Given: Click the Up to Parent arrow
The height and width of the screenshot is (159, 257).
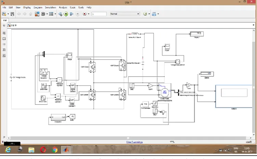Looking at the screenshot, I should pos(30,14).
